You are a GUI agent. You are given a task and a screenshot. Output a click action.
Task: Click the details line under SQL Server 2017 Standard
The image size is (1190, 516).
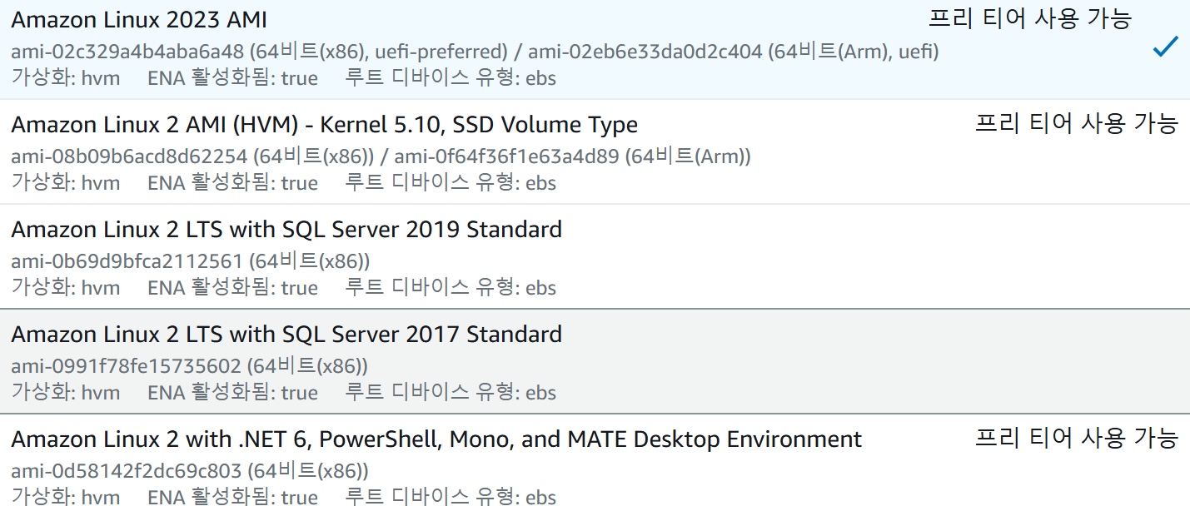coord(284,393)
